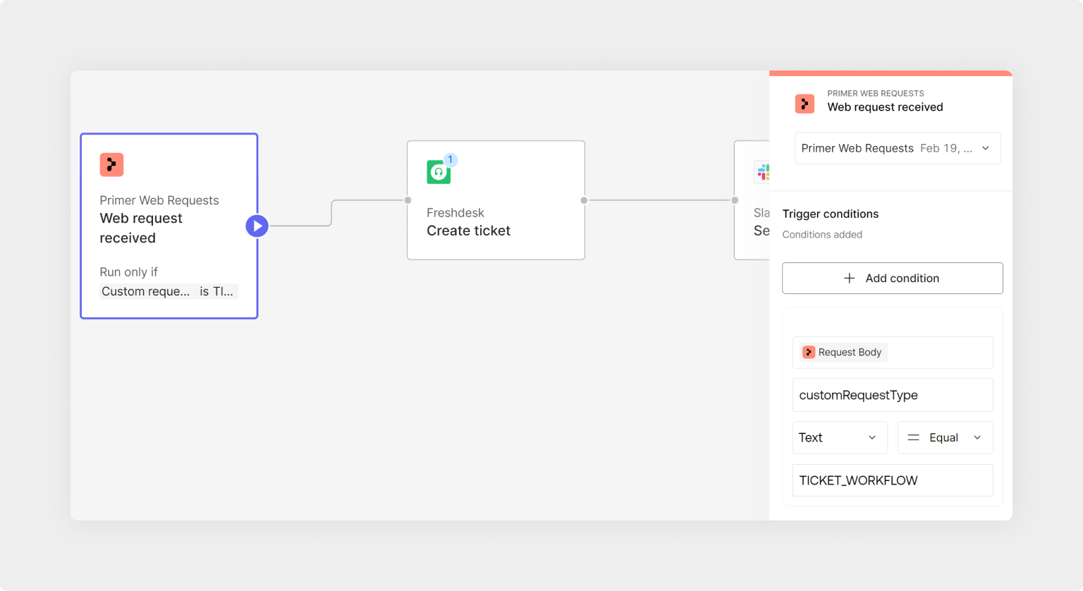The width and height of the screenshot is (1083, 591).
Task: Click the Conditions added text
Action: point(822,234)
